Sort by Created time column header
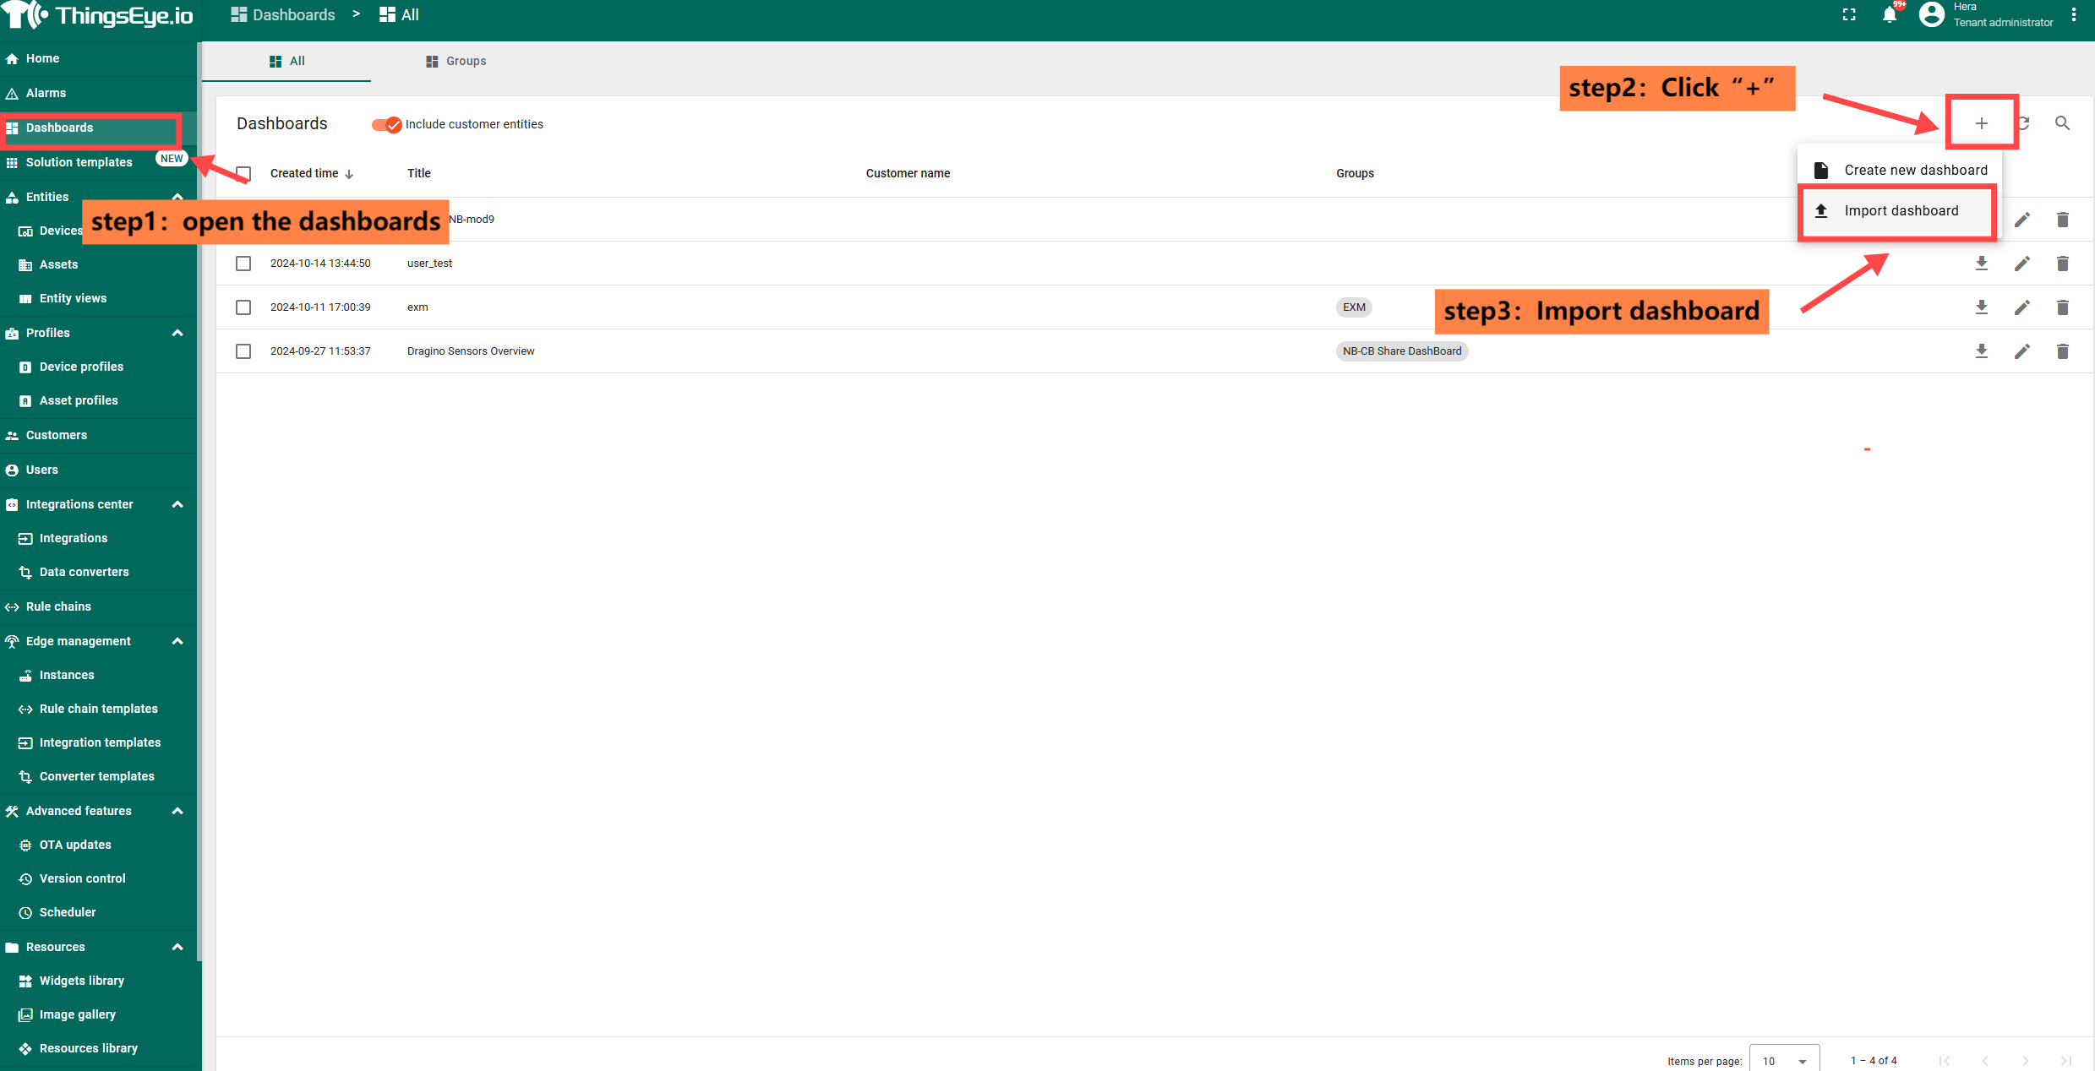Screen dimensions: 2095x1071 [x=304, y=173]
